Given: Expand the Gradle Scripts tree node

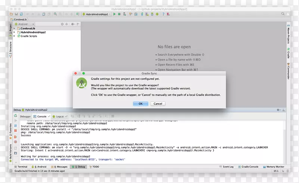Looking at the screenshot, I should coord(14,36).
